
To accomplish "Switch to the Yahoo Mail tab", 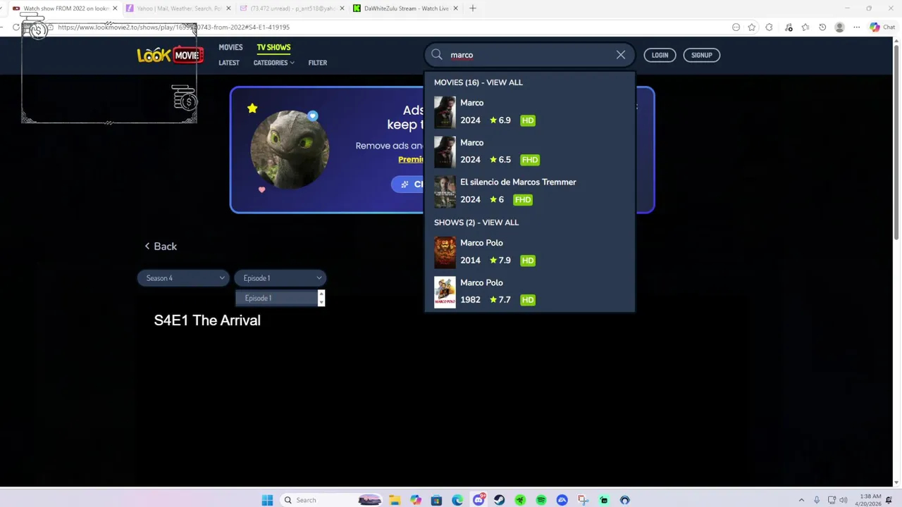I will click(x=179, y=8).
